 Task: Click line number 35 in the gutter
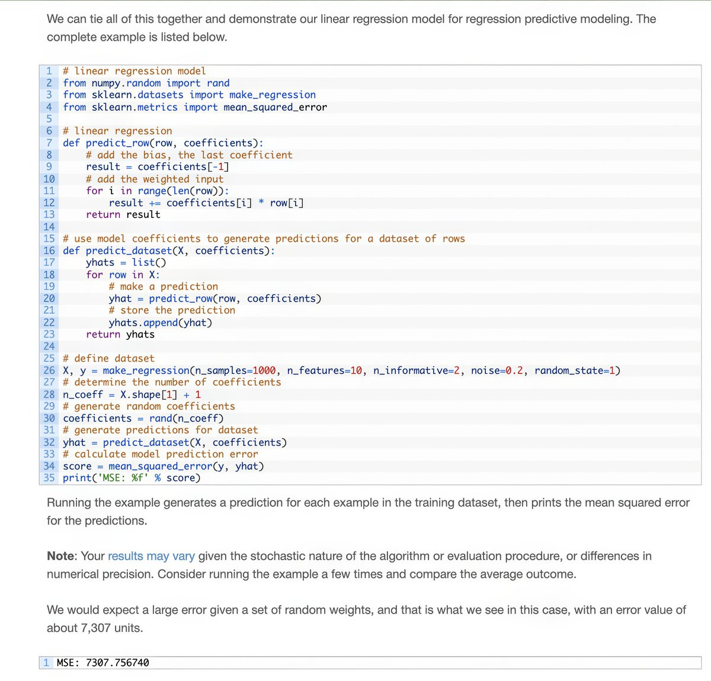tap(49, 478)
